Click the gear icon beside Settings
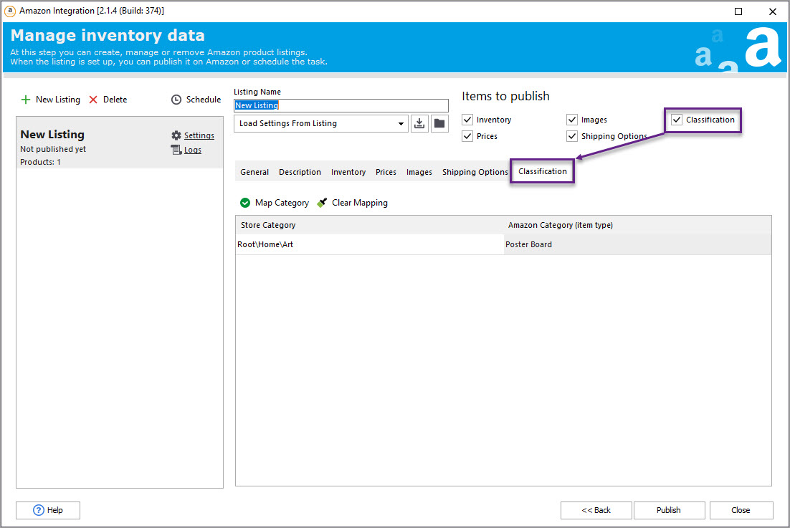 (176, 135)
